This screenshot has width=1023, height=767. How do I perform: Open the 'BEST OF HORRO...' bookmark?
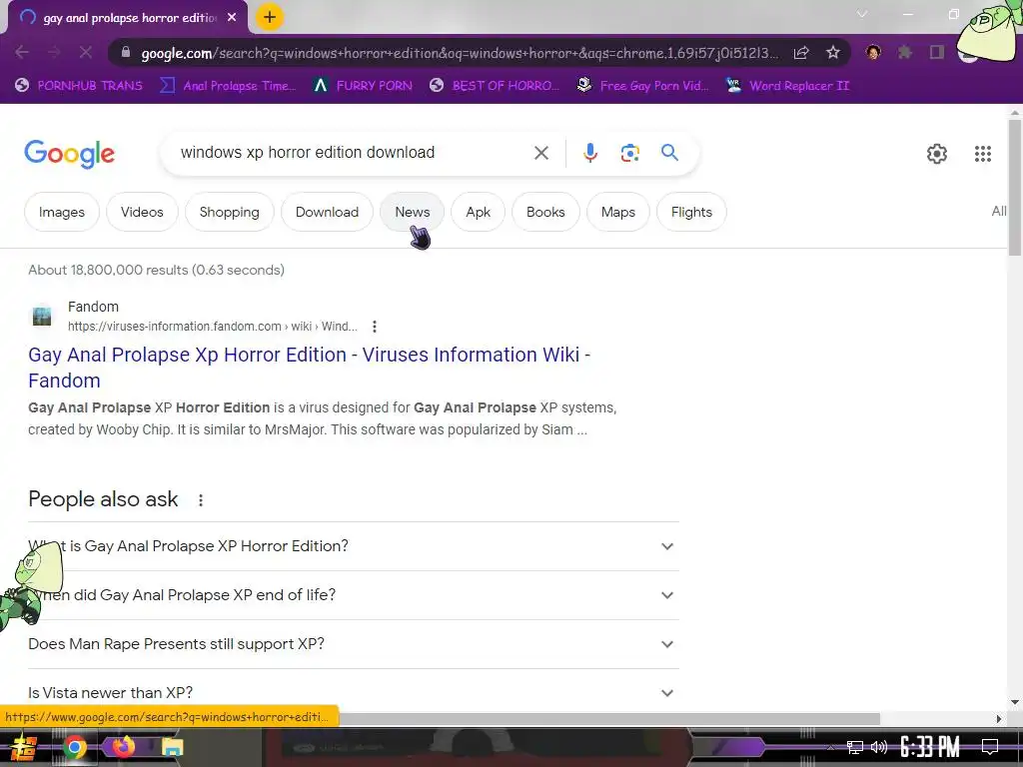click(495, 86)
